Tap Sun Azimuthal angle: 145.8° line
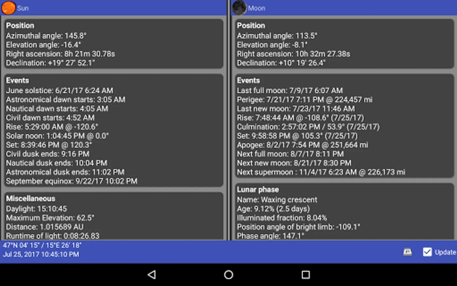 pos(46,36)
